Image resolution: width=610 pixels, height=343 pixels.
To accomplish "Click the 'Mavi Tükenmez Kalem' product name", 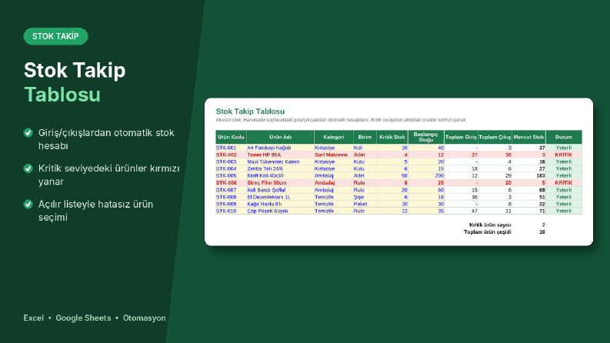I will click(x=273, y=162).
